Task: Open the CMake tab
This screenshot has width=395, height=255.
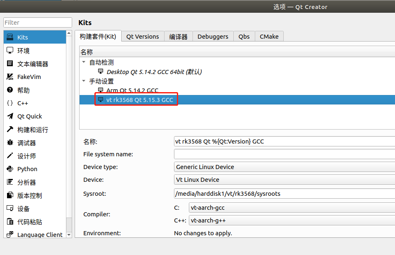Action: click(x=269, y=37)
